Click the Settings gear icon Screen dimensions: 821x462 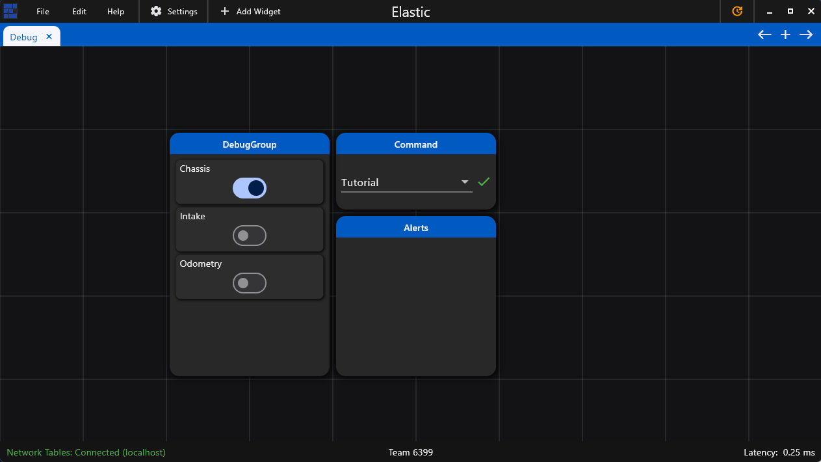[x=156, y=11]
